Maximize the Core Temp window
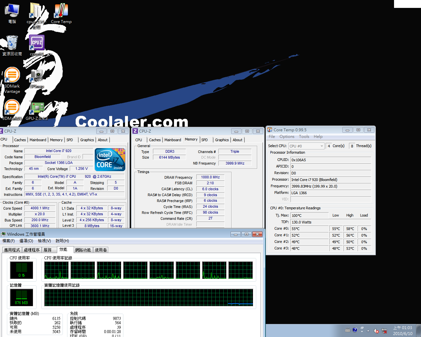The height and width of the screenshot is (337, 421). [x=358, y=130]
